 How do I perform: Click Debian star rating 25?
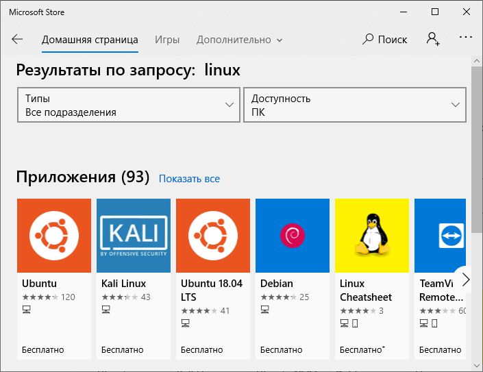click(x=284, y=297)
